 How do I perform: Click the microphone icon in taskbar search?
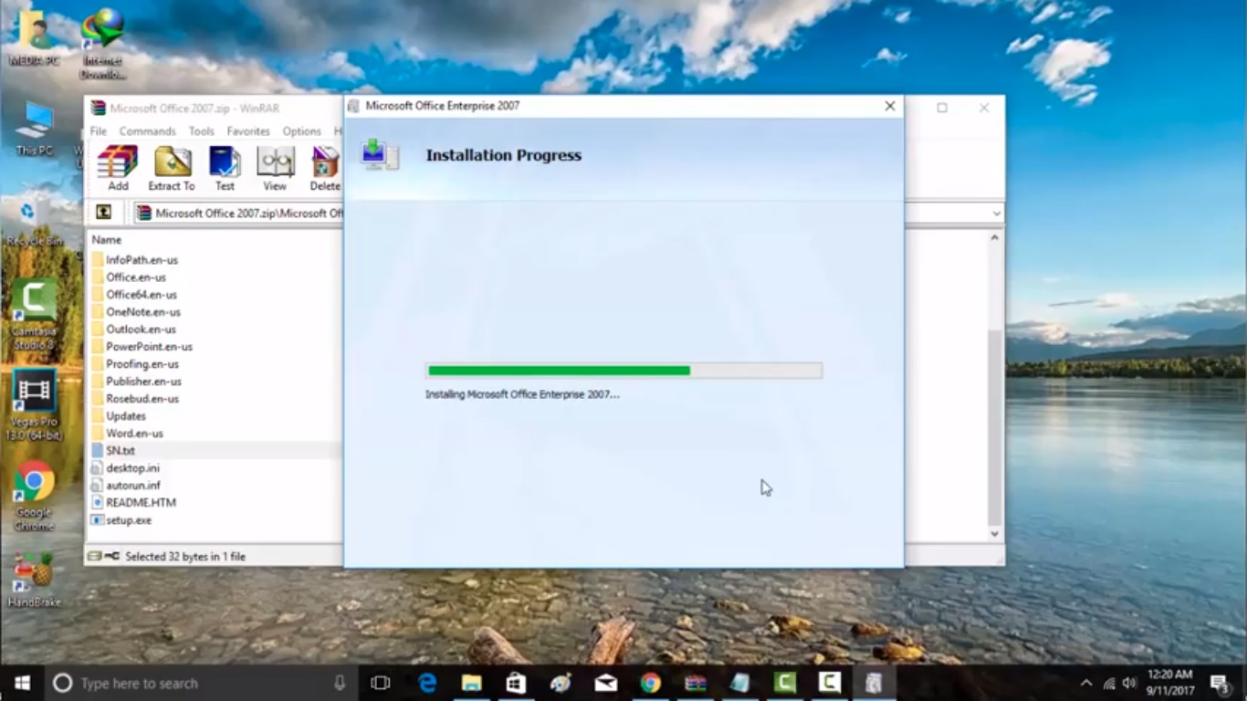[x=341, y=683]
